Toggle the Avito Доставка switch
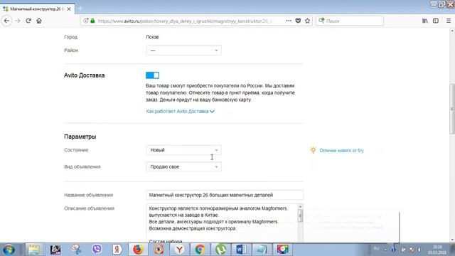The width and height of the screenshot is (455, 256). coord(152,75)
